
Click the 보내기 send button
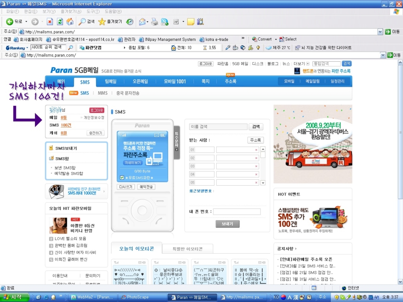pos(227,224)
